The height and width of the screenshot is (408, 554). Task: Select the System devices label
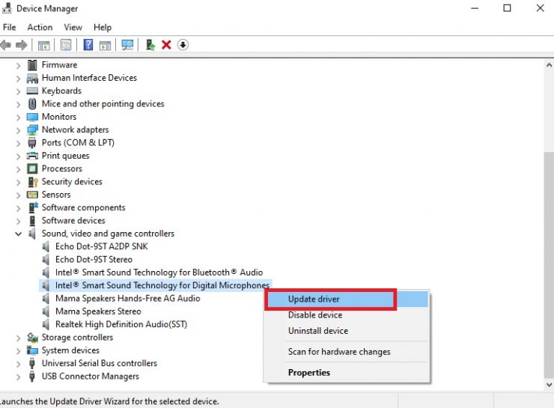point(70,350)
